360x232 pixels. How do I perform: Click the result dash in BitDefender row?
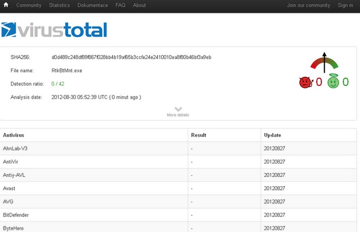coord(192,215)
